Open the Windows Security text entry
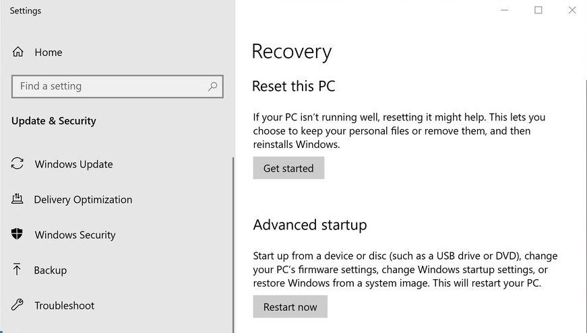 pyautogui.click(x=75, y=235)
